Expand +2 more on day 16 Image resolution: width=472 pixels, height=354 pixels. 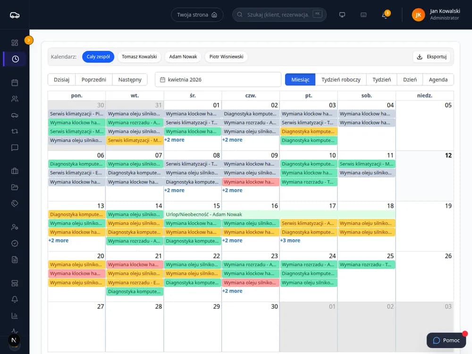[232, 241]
